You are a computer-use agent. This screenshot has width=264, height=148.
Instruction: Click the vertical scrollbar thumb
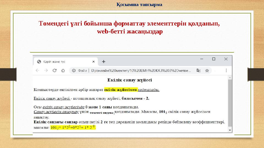[230, 103]
